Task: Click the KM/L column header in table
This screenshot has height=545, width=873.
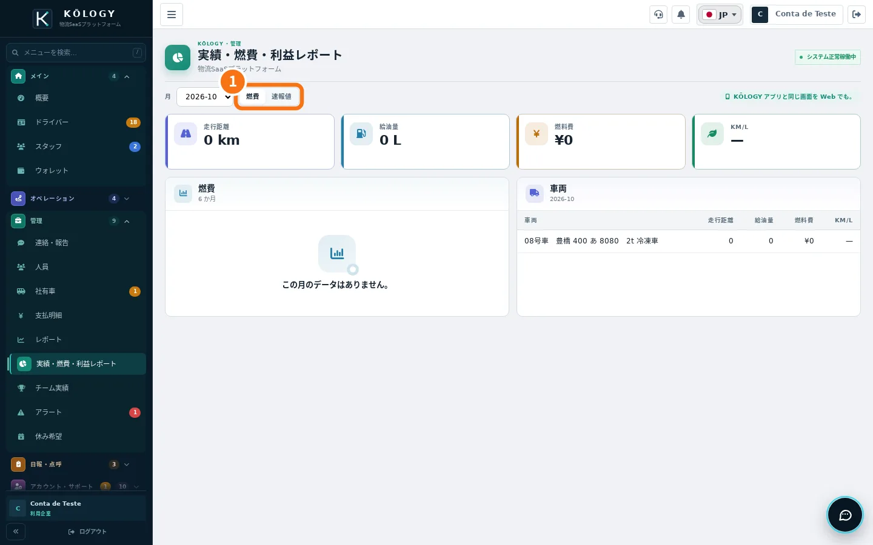Action: (x=843, y=220)
